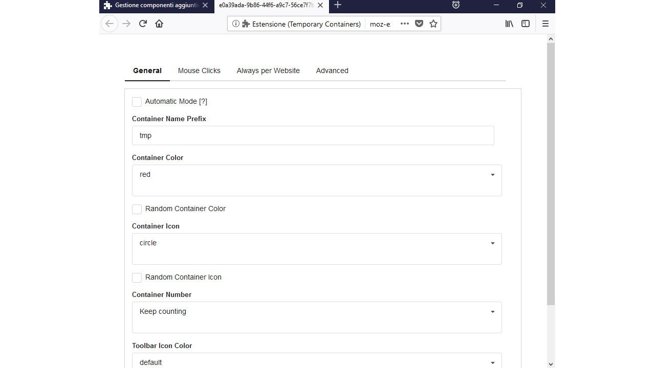Image resolution: width=655 pixels, height=368 pixels.
Task: Switch to Mouse Clicks tab
Action: (199, 71)
